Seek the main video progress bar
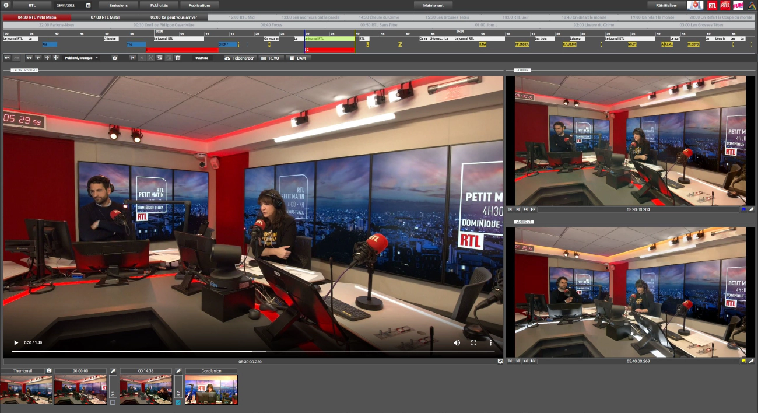 coord(253,352)
